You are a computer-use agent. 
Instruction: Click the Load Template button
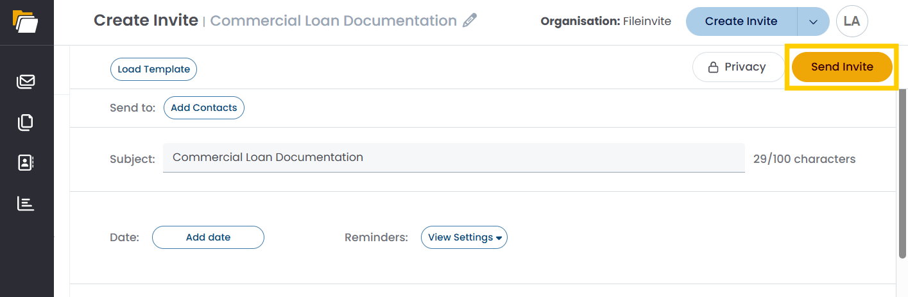click(153, 69)
